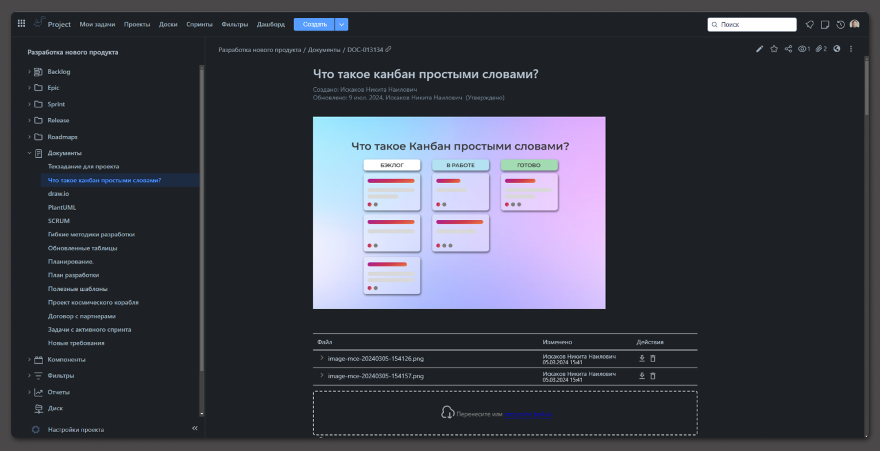The width and height of the screenshot is (880, 451).
Task: Delete image-mce-20240305-154157.png
Action: (x=653, y=376)
